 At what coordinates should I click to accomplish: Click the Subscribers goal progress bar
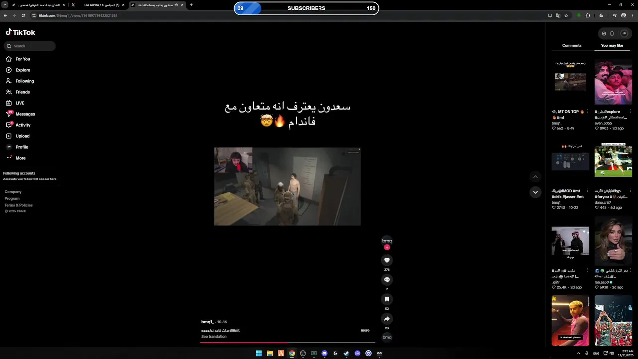(x=307, y=8)
